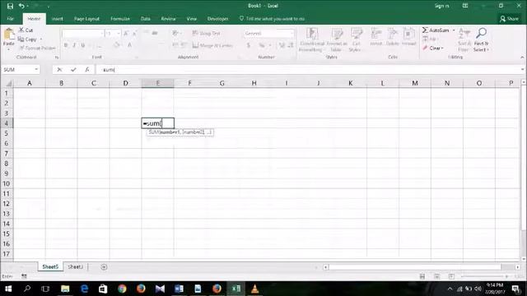
Task: Click the Enter checkmark formula icon
Action: click(73, 69)
